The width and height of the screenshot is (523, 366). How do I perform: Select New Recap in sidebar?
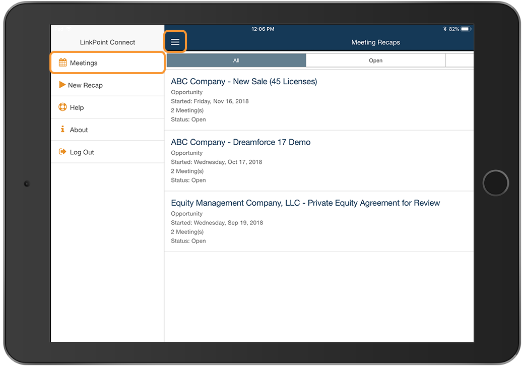[x=107, y=85]
